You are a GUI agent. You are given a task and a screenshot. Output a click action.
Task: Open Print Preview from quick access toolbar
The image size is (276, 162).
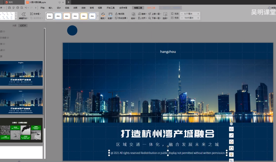pos(22,8)
